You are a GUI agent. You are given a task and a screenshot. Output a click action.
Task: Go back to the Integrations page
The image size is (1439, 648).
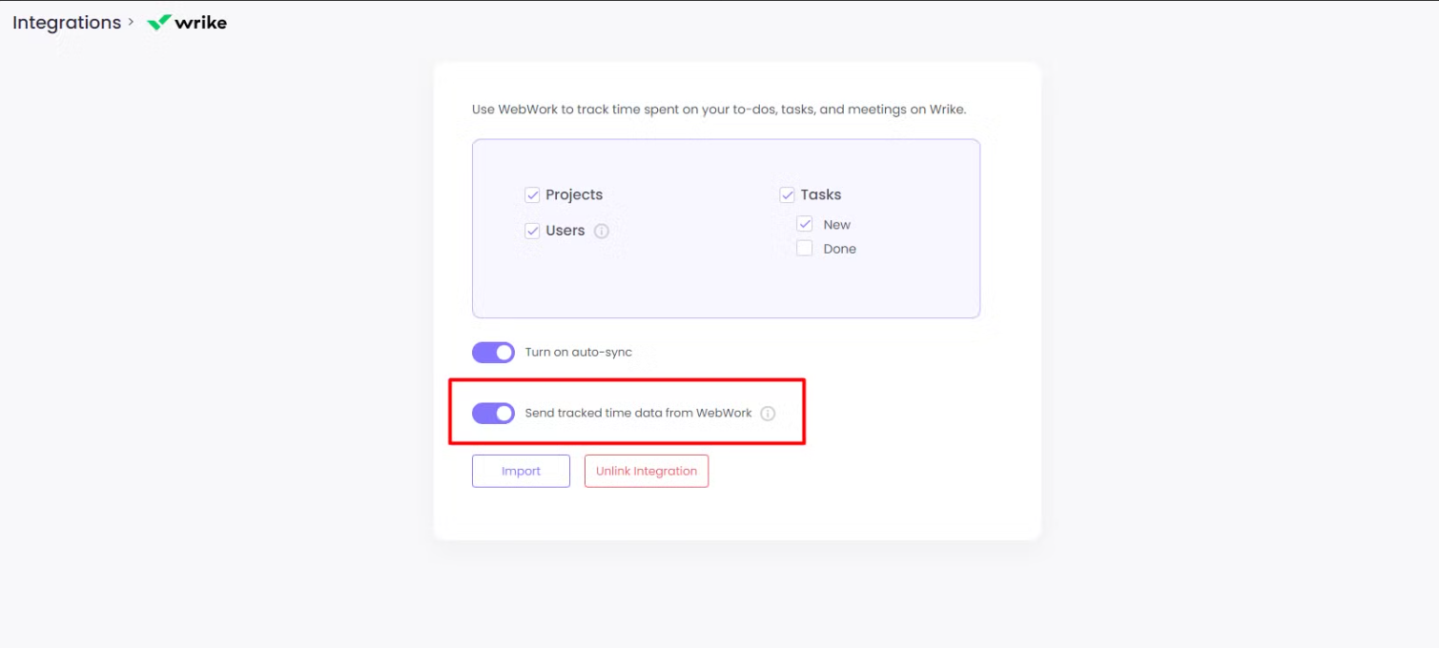point(67,23)
